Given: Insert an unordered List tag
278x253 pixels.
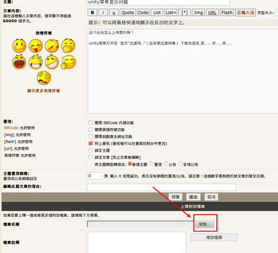Looking at the screenshot, I should click(157, 12).
